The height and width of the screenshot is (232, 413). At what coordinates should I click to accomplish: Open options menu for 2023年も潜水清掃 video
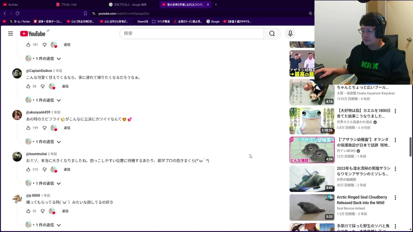click(x=395, y=169)
